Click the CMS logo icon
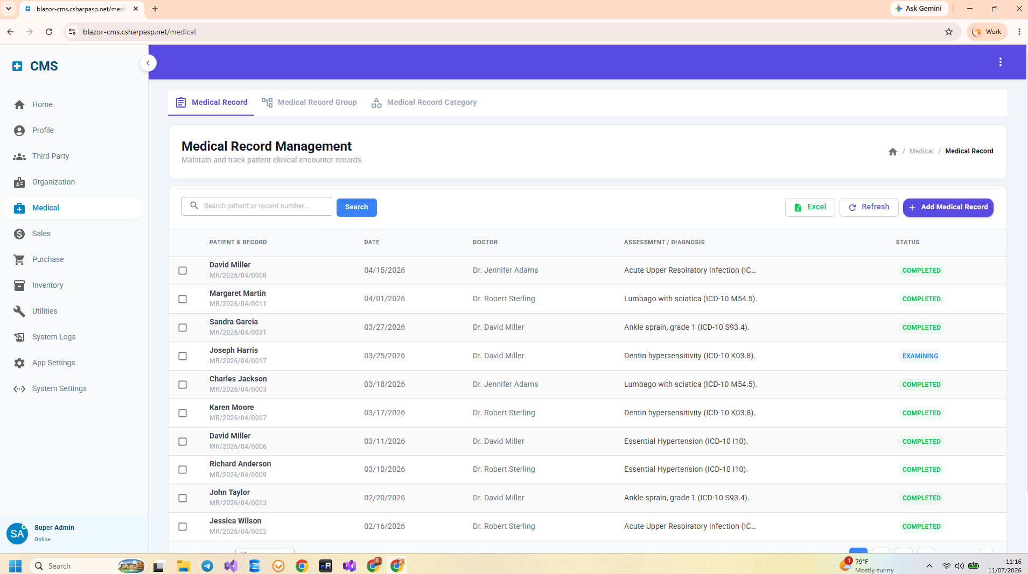 pos(17,66)
